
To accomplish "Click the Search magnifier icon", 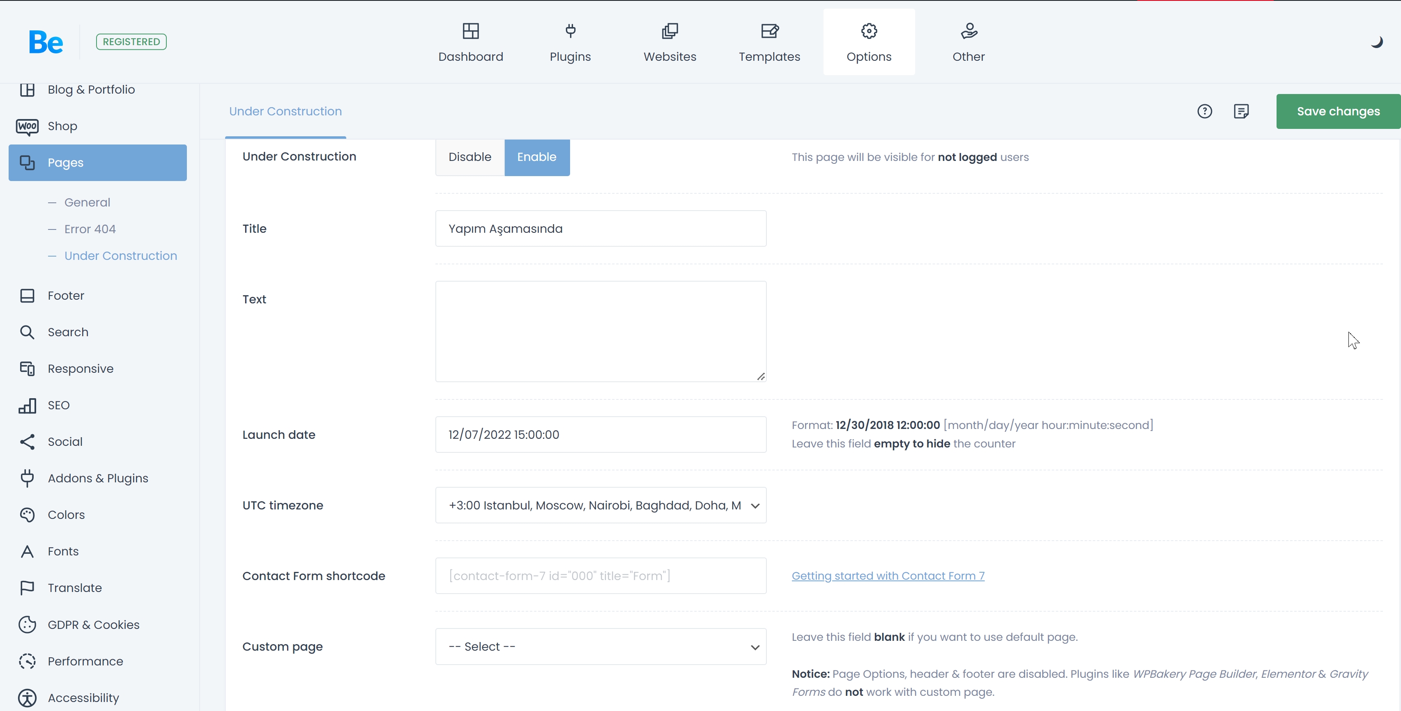I will (27, 332).
